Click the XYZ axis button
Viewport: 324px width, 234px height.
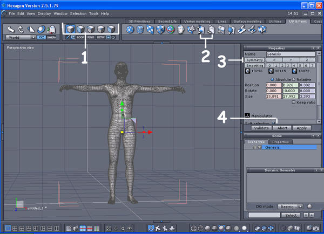point(41,38)
